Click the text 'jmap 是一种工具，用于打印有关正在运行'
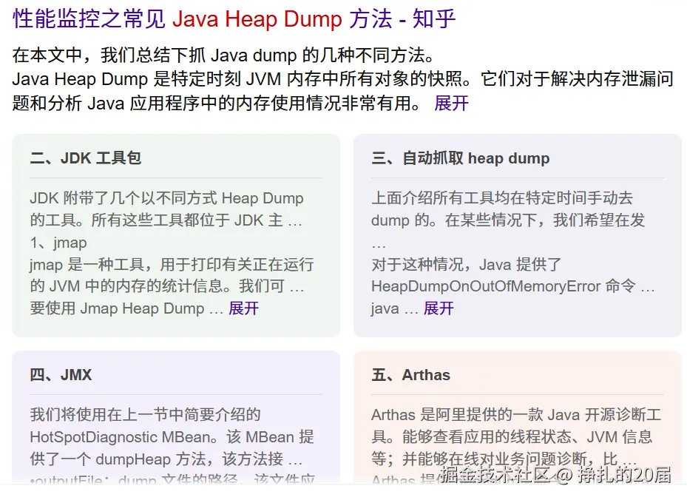Viewport: 687px width, 500px height. click(x=172, y=264)
